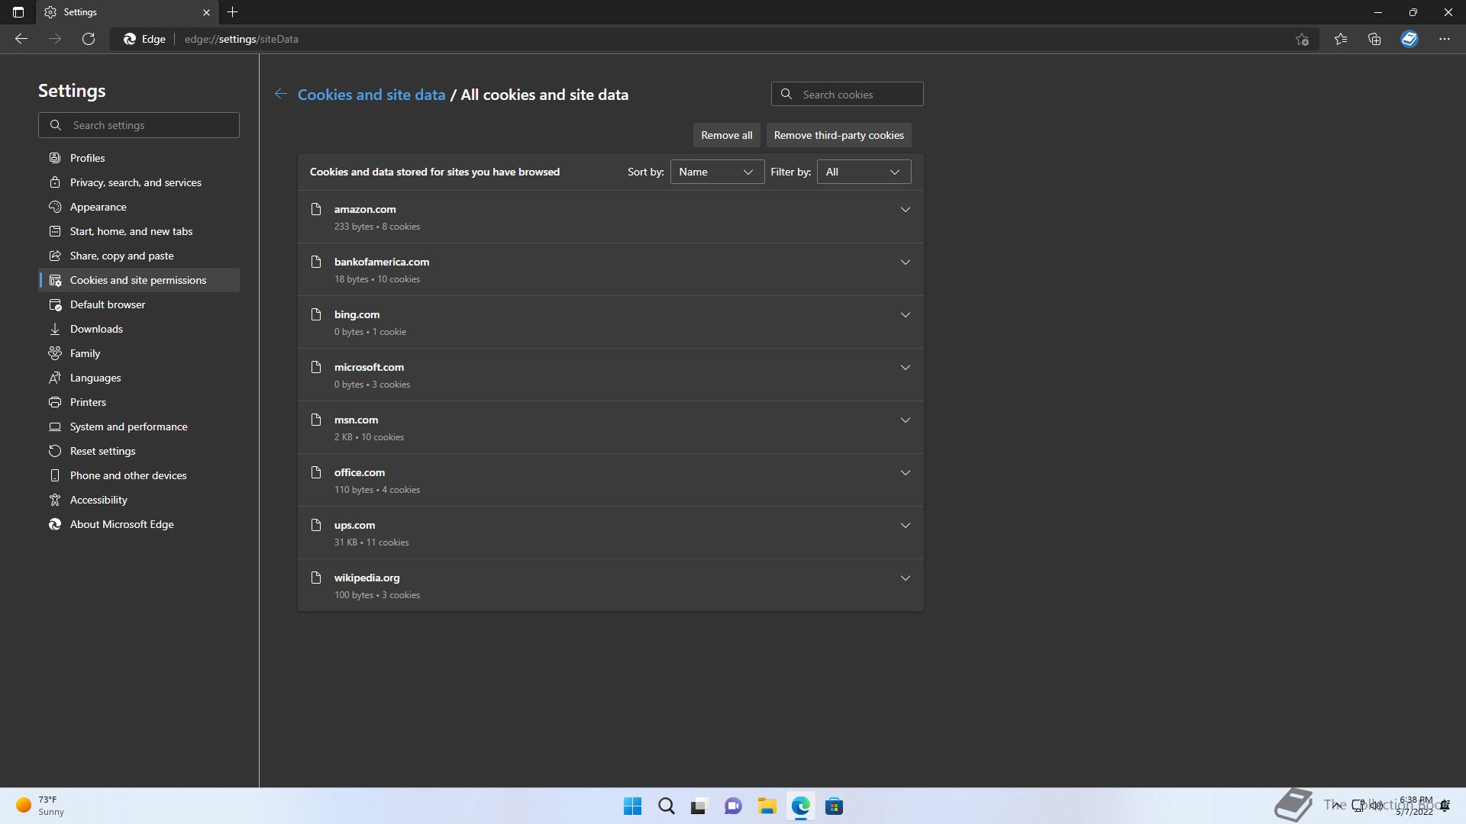Open the Collections icon in toolbar

click(x=1374, y=39)
